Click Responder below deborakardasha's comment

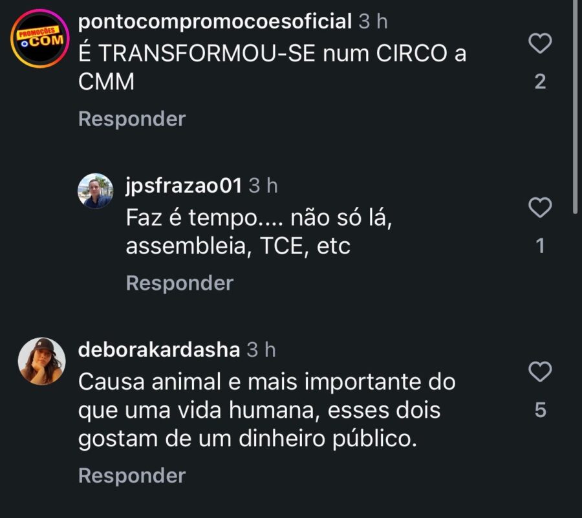132,476
